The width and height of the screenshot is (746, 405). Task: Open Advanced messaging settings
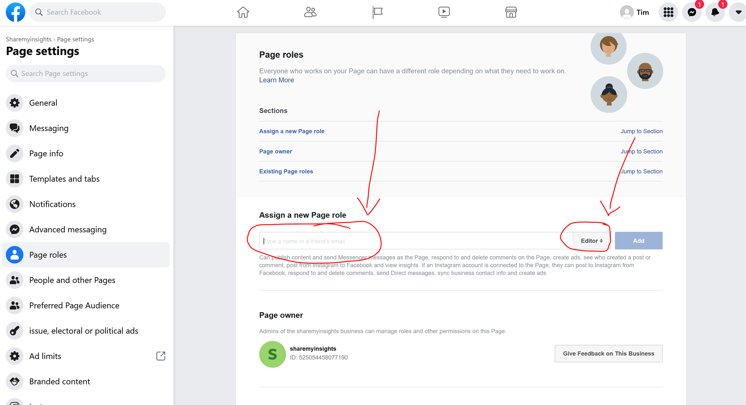[x=86, y=230]
